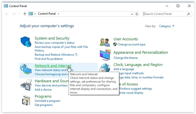This screenshot has height=114, width=196.
Task: Click the address bar Control Panel icon
Action: click(x=31, y=14)
